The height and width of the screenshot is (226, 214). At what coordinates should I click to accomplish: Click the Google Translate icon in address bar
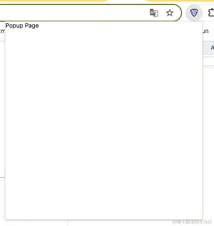[x=154, y=13]
